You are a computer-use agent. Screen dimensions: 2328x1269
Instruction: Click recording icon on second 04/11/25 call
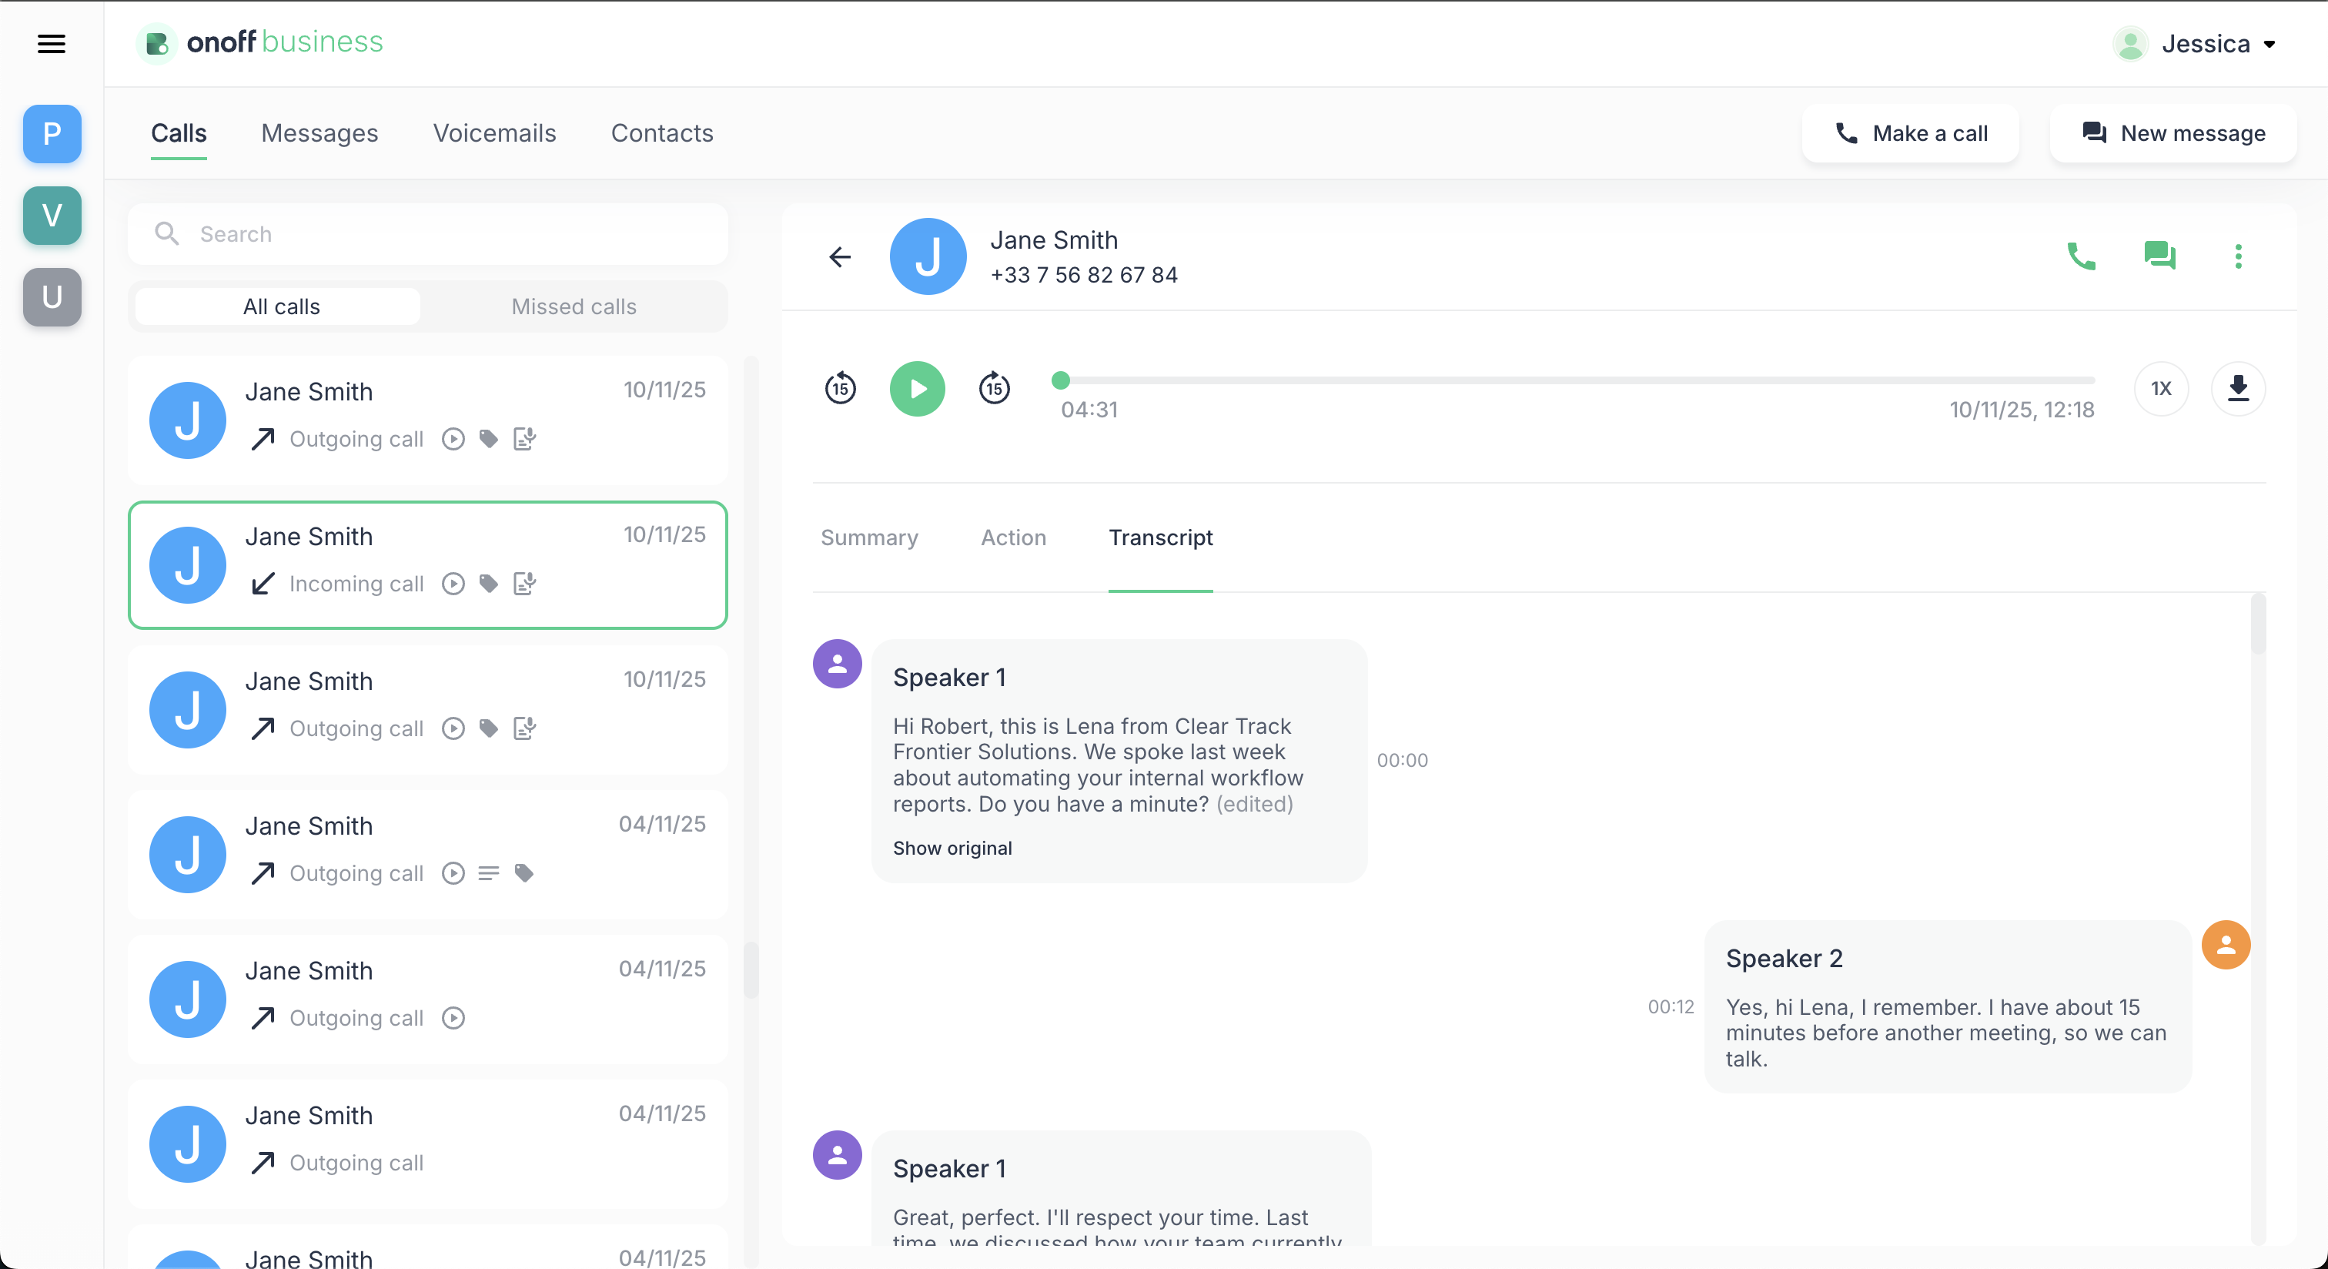[453, 1018]
